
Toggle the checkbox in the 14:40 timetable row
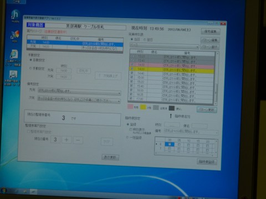[x=132, y=73]
